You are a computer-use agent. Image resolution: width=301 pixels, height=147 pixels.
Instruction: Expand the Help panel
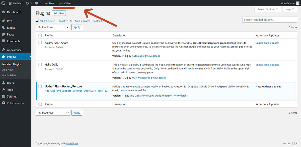[290, 9]
